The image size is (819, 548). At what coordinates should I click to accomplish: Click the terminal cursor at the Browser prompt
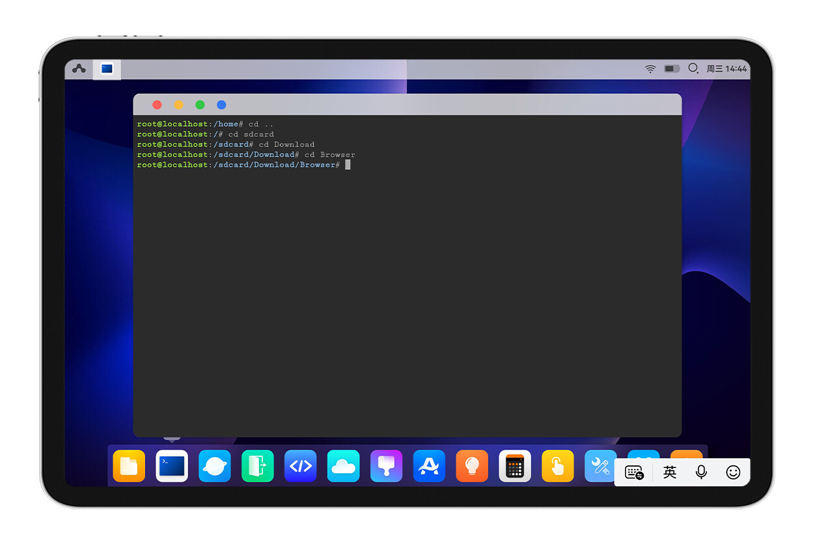[348, 165]
